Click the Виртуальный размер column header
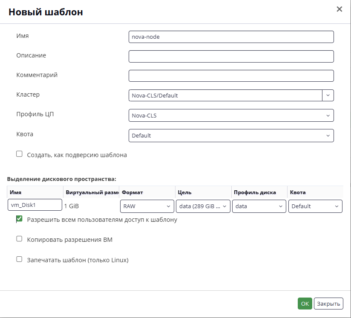Screen dimensions: 351x318 pos(91,192)
